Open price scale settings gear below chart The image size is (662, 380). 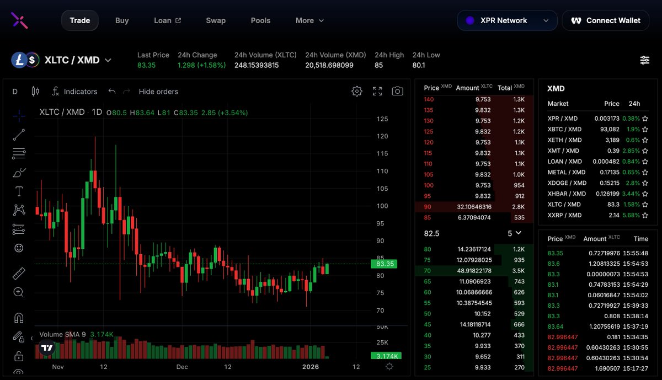[x=389, y=367]
